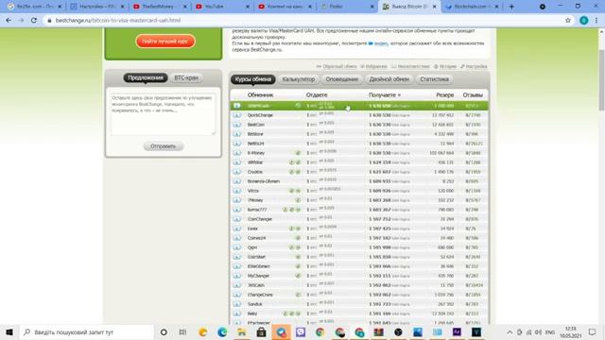
Task: Select Предложения tab in left panel
Action: click(x=146, y=77)
